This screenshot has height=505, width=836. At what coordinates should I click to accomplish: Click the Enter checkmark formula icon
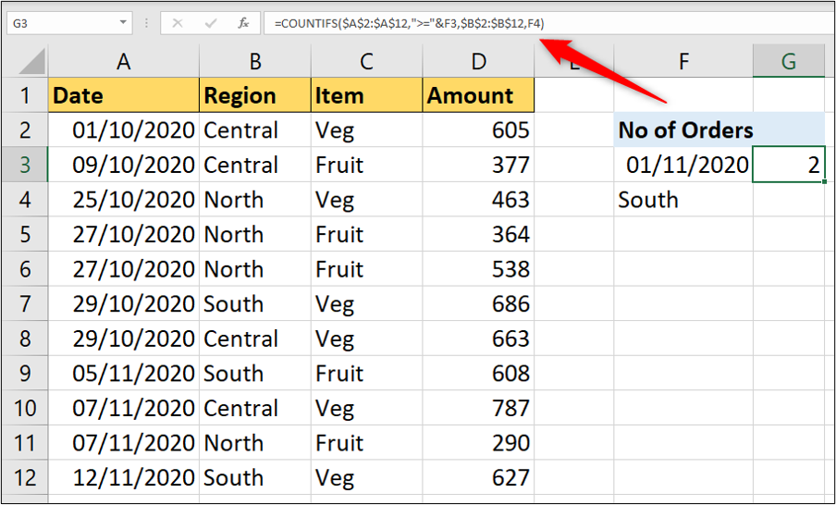[x=211, y=21]
